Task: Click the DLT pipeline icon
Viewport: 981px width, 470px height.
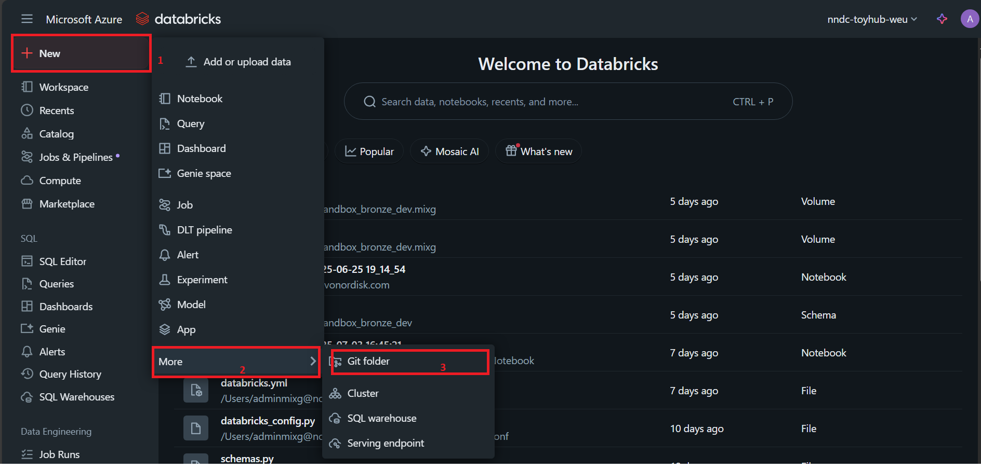Action: (x=165, y=230)
